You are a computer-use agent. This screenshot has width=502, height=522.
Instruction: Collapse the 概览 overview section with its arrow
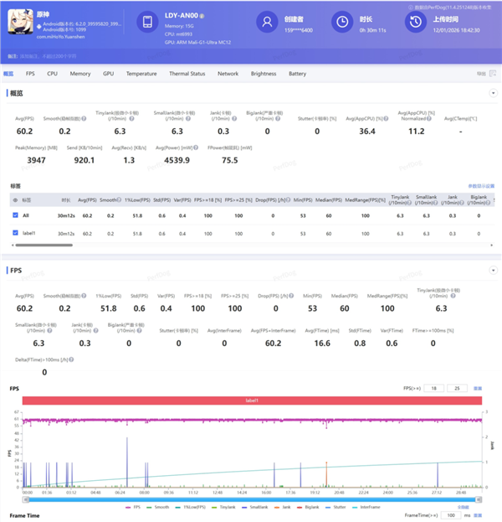[494, 93]
